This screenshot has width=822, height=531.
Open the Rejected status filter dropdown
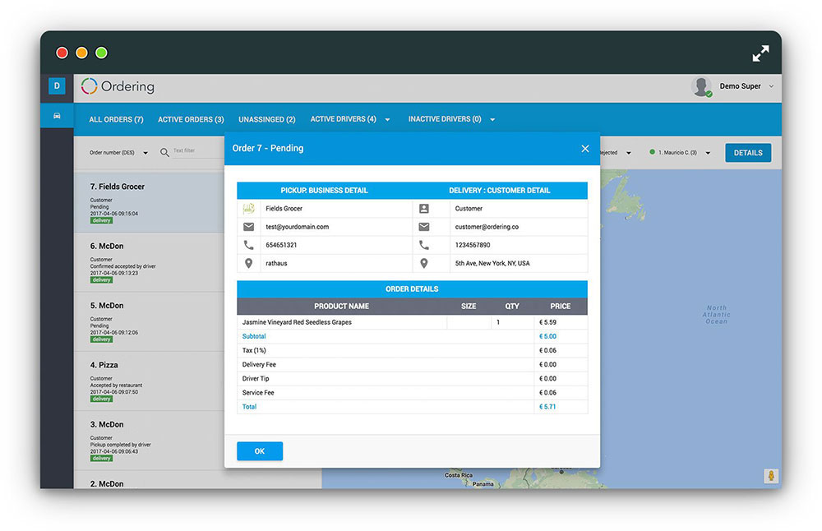(616, 153)
